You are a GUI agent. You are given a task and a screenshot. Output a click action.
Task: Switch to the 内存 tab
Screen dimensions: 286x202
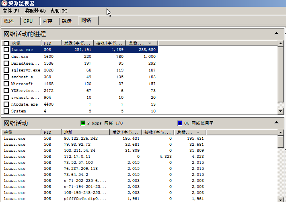point(47,21)
